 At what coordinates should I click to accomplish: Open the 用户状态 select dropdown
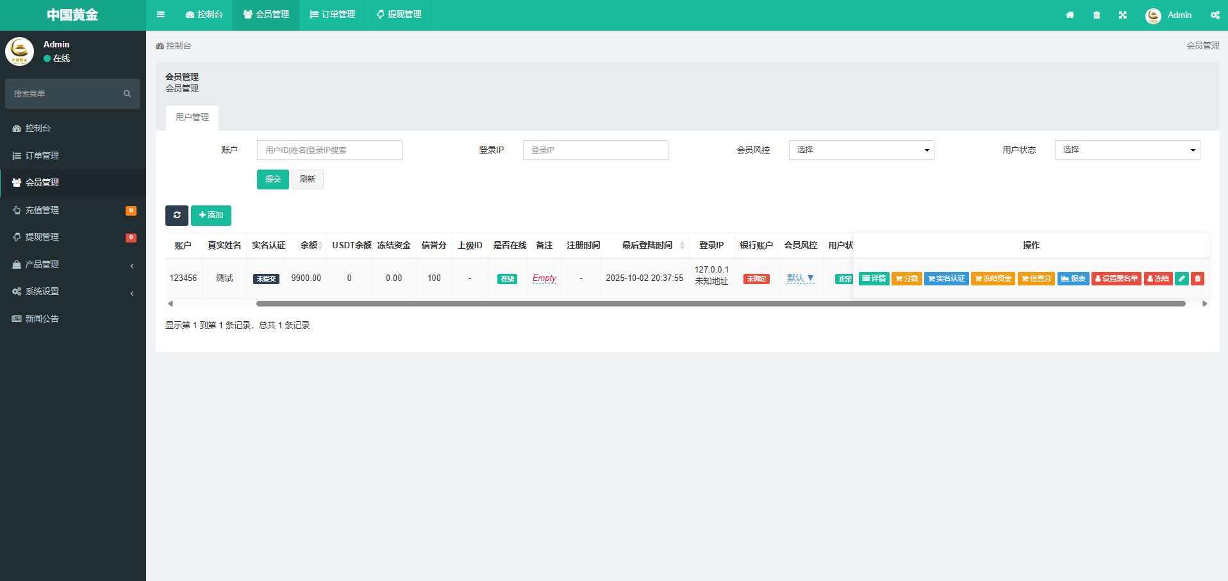[x=1127, y=150]
